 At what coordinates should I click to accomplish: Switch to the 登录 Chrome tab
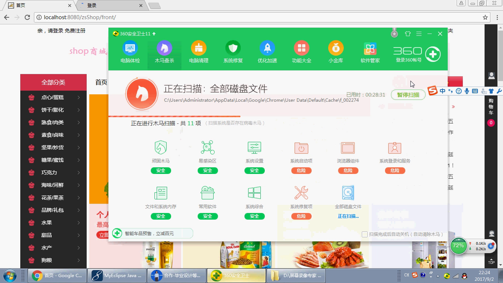112,6
